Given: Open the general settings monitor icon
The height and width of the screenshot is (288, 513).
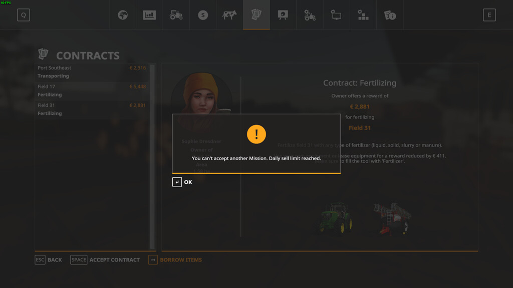Looking at the screenshot, I should 336,15.
